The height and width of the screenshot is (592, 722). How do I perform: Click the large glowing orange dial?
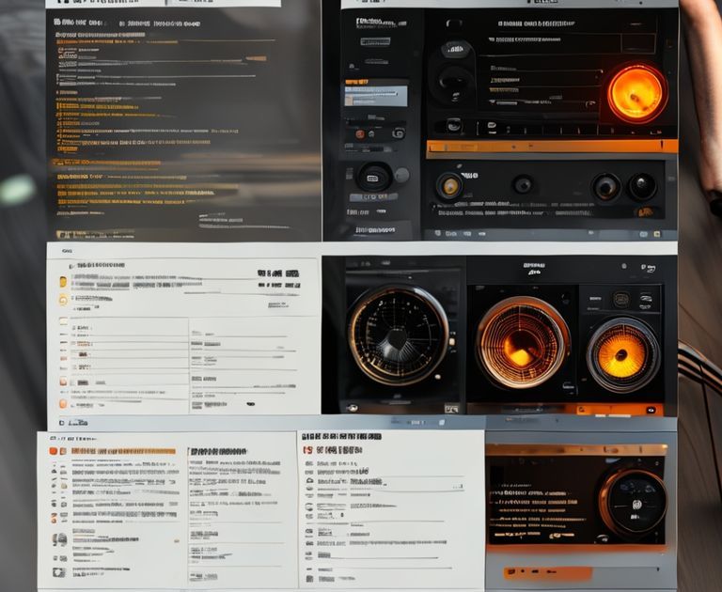(x=636, y=93)
